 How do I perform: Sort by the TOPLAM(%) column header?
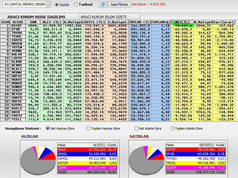[161, 22]
